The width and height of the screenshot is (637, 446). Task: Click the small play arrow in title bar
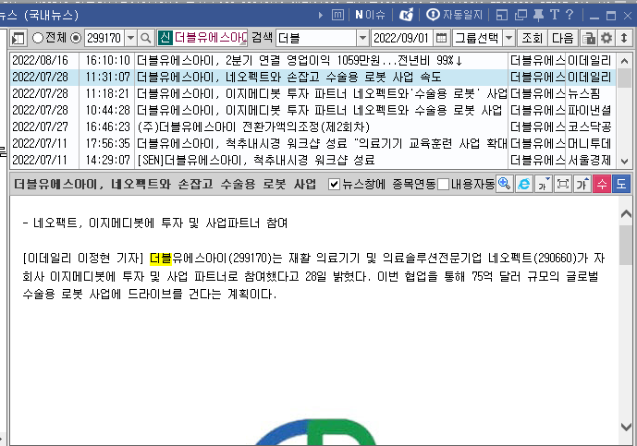[321, 16]
